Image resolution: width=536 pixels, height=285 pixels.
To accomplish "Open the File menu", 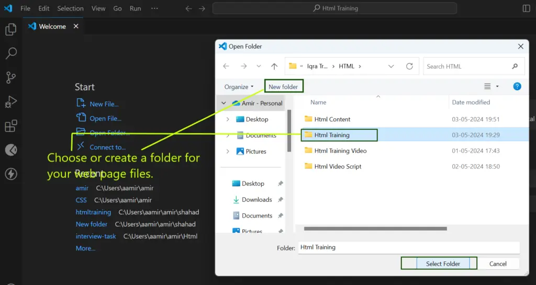I will coord(25,8).
